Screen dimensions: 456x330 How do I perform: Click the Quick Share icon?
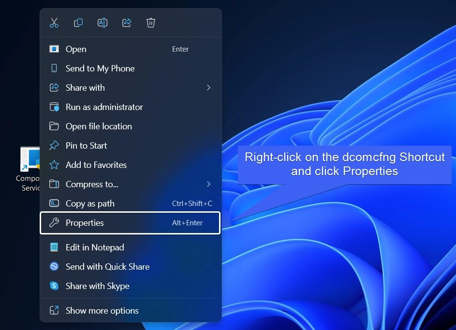[54, 266]
